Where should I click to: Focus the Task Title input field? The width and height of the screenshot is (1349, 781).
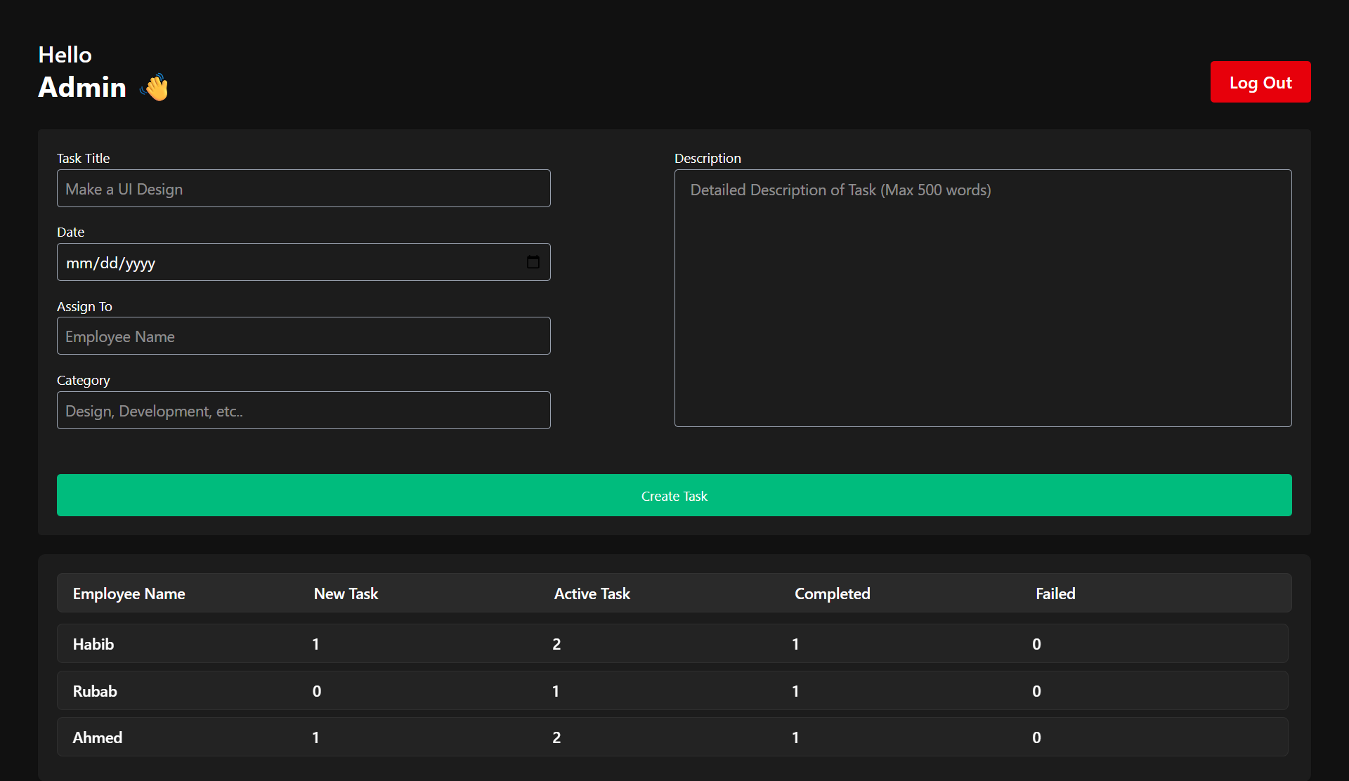pos(304,189)
